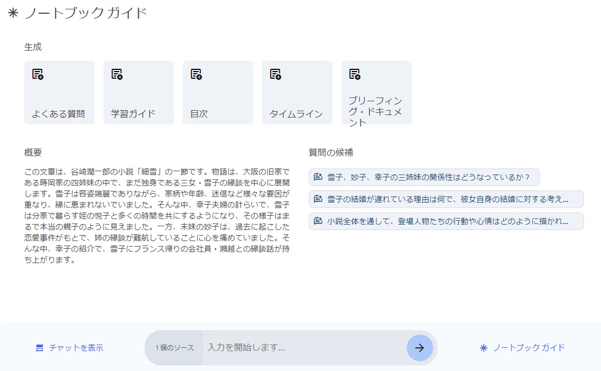Generate タイムライン document

(x=297, y=92)
